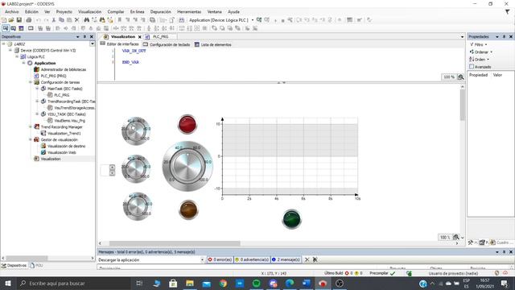Create a new project file
The width and height of the screenshot is (515, 290).
[4, 20]
